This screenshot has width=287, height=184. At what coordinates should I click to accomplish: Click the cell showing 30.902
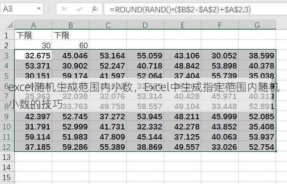pos(71,66)
